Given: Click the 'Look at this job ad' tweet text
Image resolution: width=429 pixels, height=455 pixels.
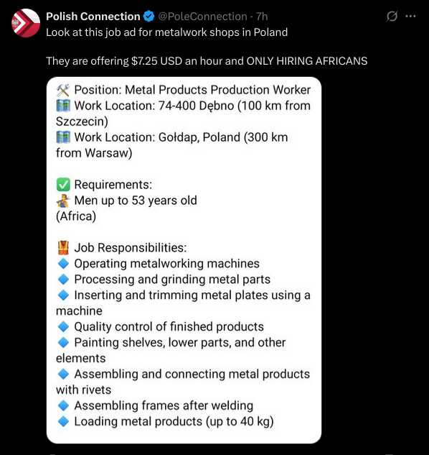Looking at the screenshot, I should point(167,32).
